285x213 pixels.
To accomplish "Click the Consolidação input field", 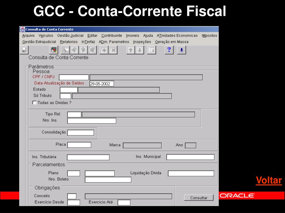I will coord(81,133).
